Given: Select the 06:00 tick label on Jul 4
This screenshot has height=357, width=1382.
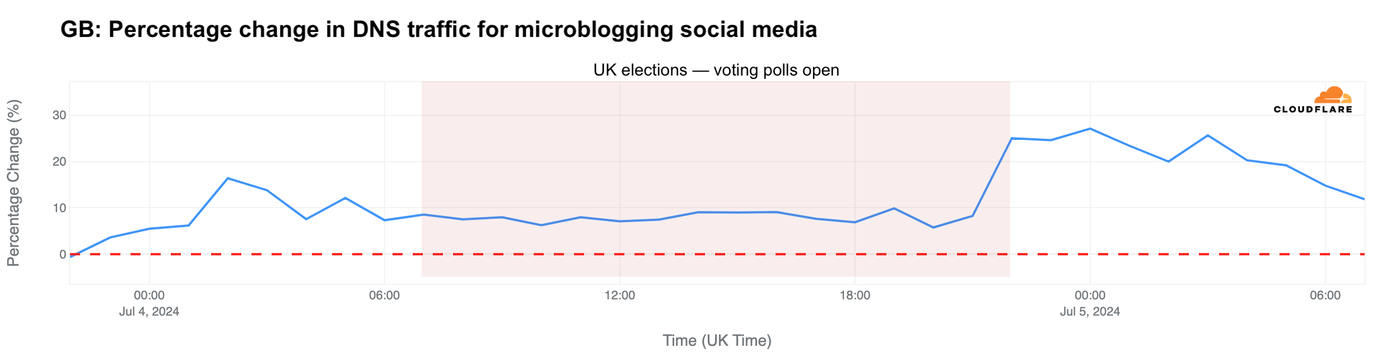Looking at the screenshot, I should [384, 295].
